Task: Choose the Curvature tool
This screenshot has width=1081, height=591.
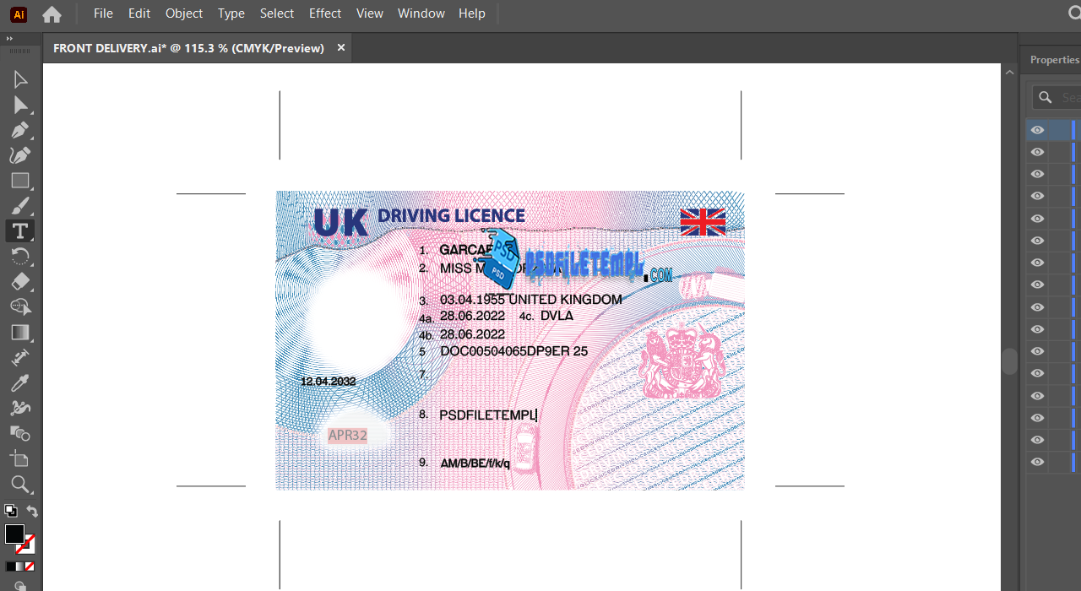Action: (20, 155)
